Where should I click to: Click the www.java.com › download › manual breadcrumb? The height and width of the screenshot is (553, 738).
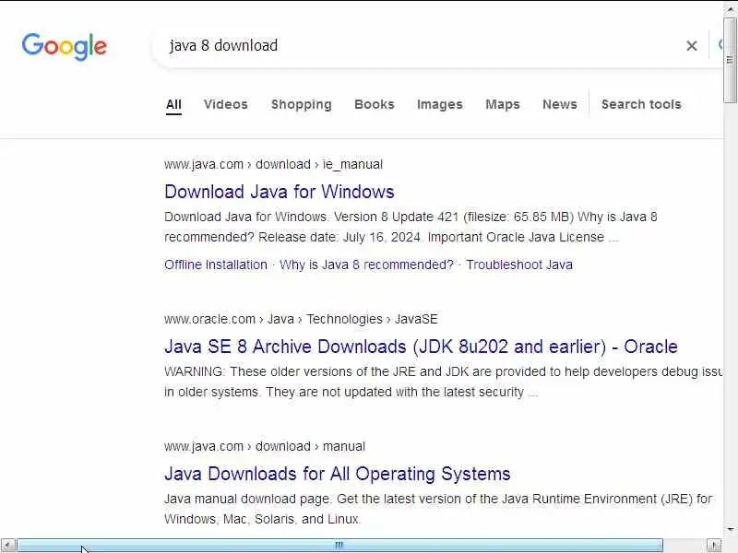pos(265,446)
